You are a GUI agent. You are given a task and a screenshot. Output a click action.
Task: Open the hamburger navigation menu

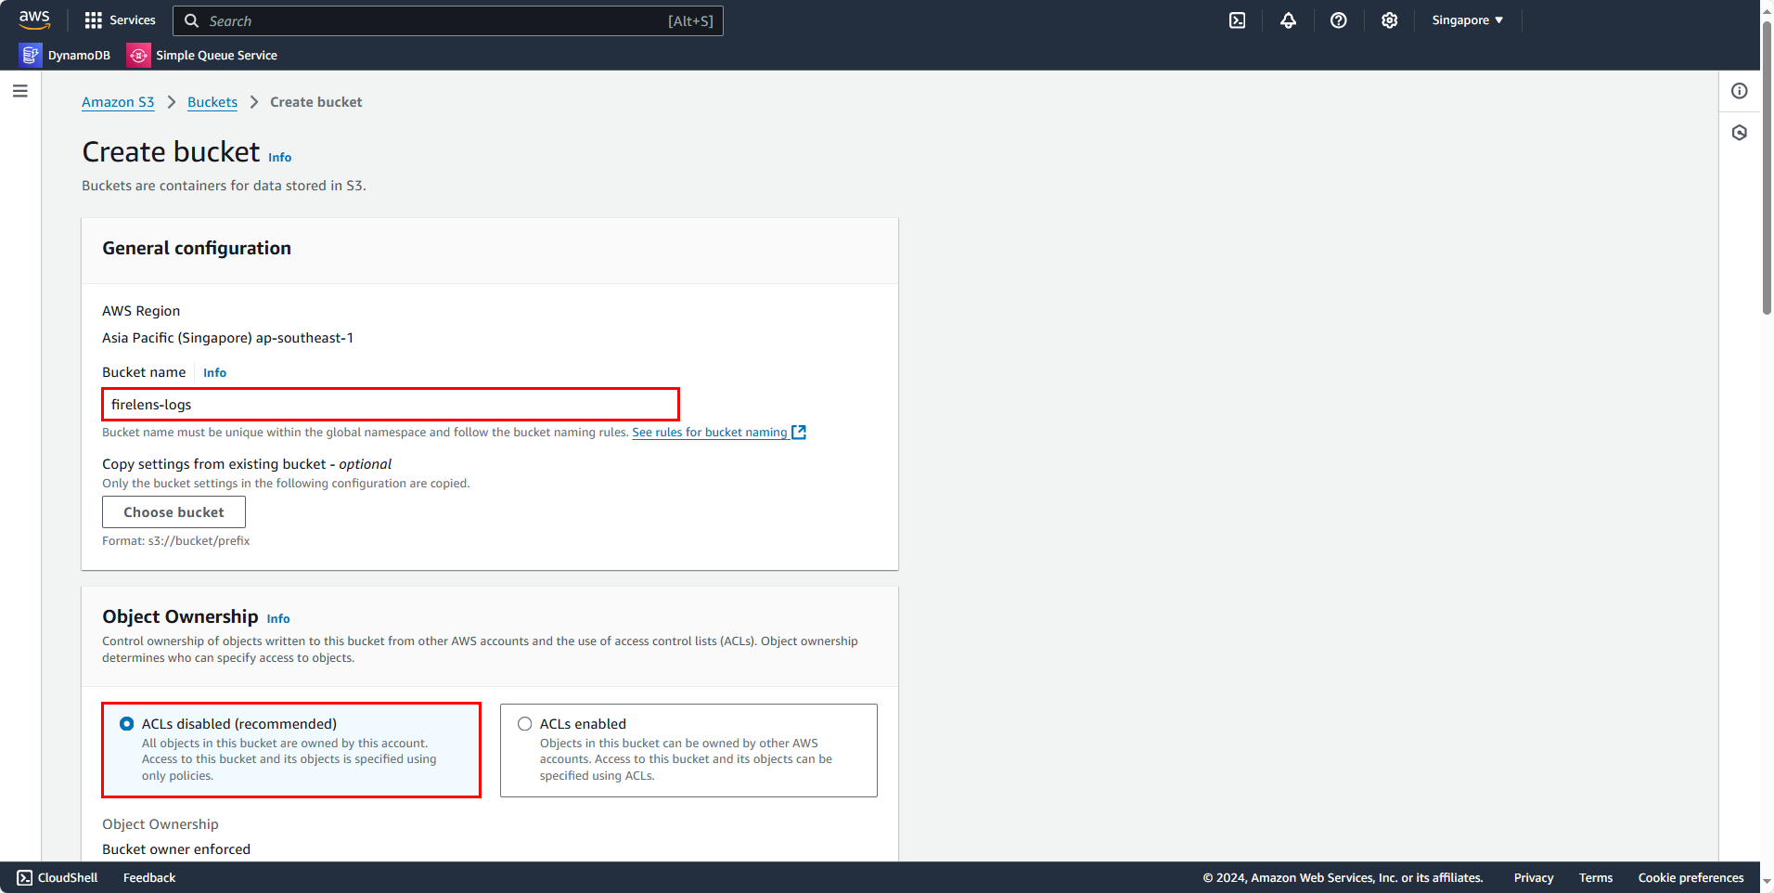(20, 91)
